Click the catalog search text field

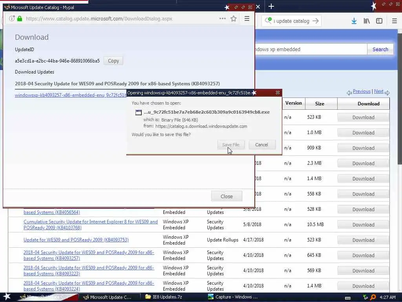coord(311,49)
